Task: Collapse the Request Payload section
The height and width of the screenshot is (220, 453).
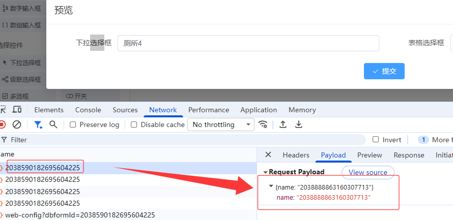Action: 266,172
